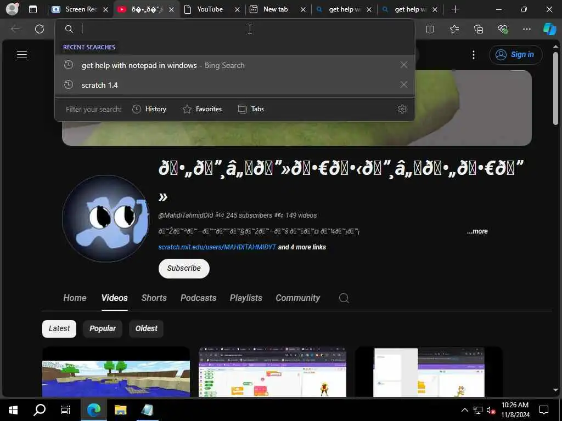Viewport: 562px width, 421px height.
Task: Open the muted volume tray icon
Action: click(491, 410)
